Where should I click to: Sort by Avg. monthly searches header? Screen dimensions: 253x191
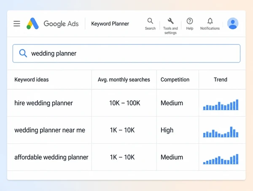[x=124, y=79]
